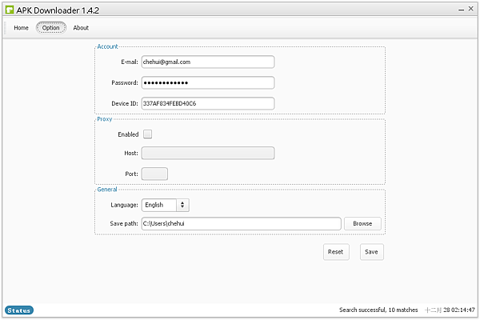Click the Reset button

tap(336, 252)
